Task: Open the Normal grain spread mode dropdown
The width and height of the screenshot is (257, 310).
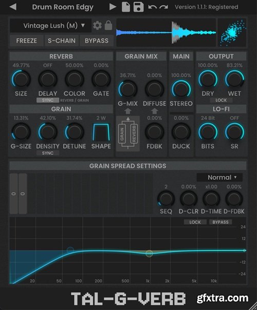Action: click(x=219, y=177)
